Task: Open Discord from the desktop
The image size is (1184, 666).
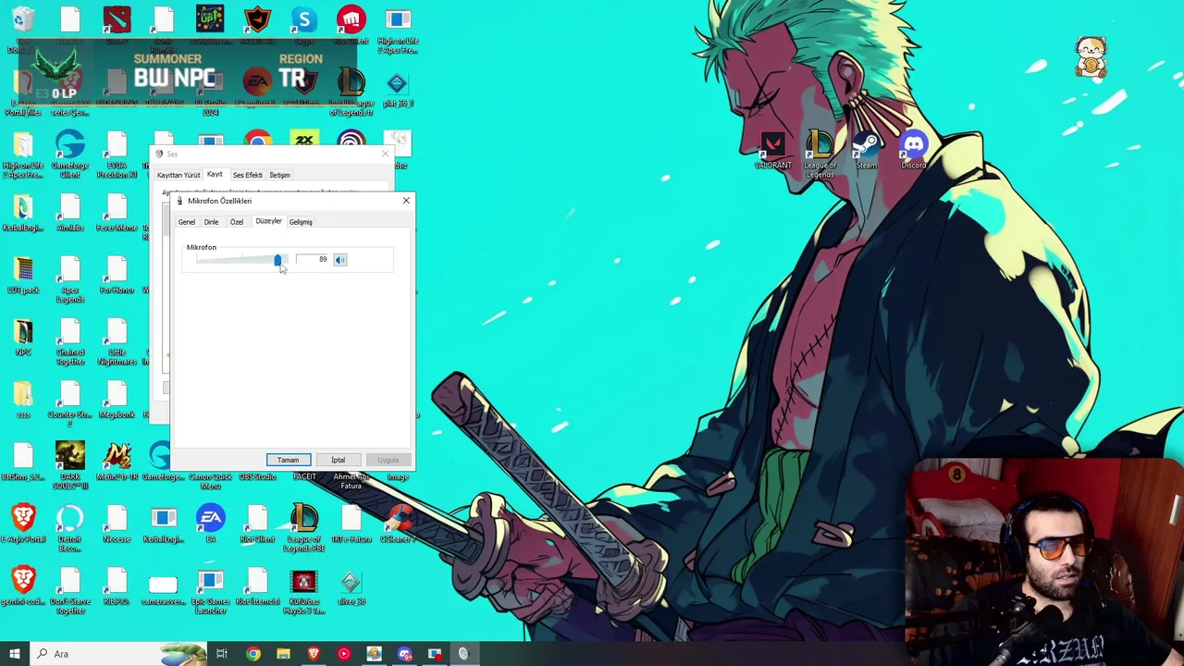Action: 914,152
